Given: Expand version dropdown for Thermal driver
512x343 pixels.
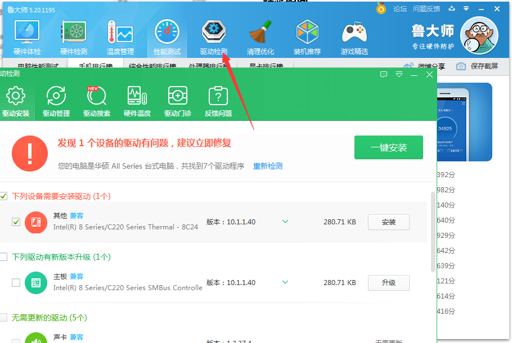Looking at the screenshot, I should click(285, 222).
